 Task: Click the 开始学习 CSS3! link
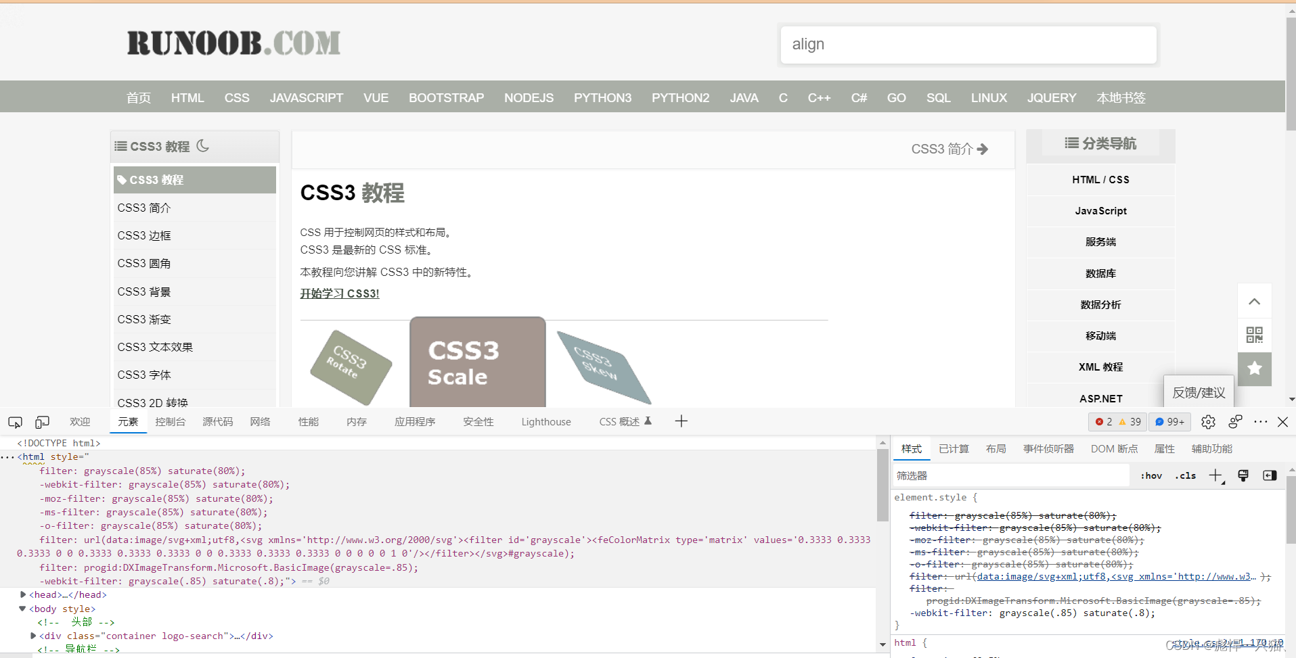[x=339, y=293]
